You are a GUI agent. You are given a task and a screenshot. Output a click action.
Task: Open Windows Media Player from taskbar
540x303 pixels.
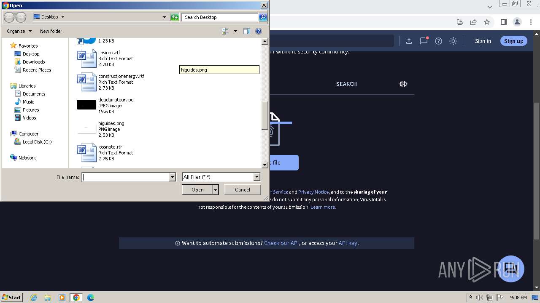[x=62, y=298]
